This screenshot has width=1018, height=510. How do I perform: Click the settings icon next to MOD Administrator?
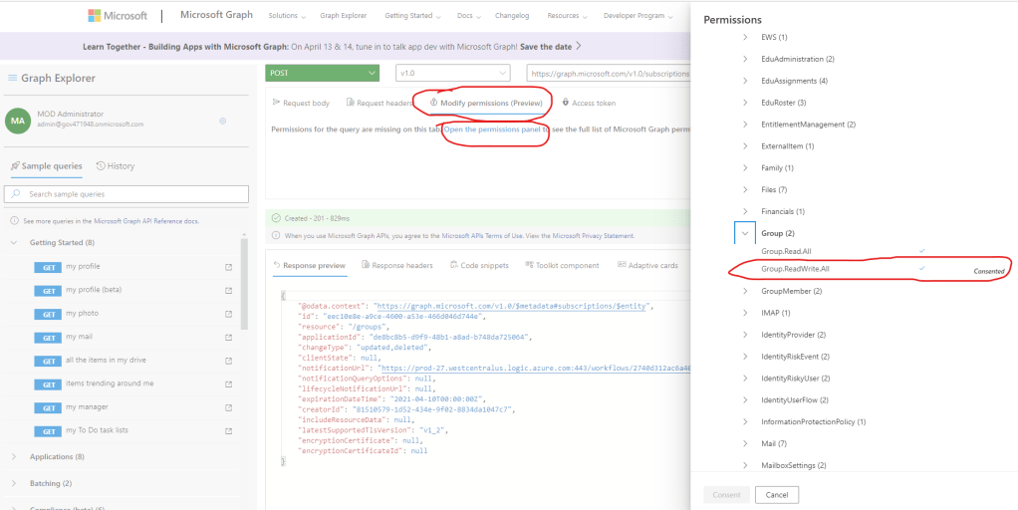pos(222,121)
